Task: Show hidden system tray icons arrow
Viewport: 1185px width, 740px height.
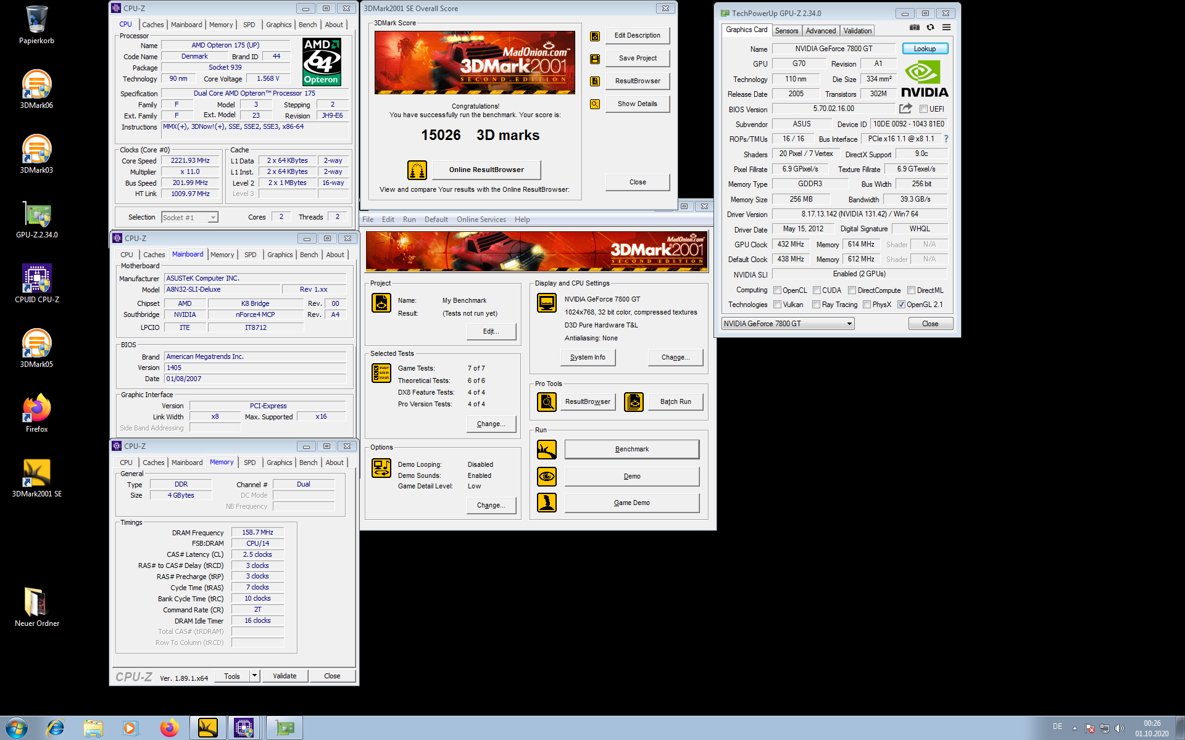Action: [x=1075, y=728]
